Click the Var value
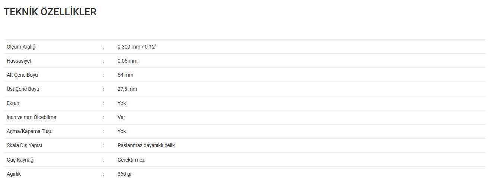Viewport: 491px width, 182px height. tap(121, 117)
